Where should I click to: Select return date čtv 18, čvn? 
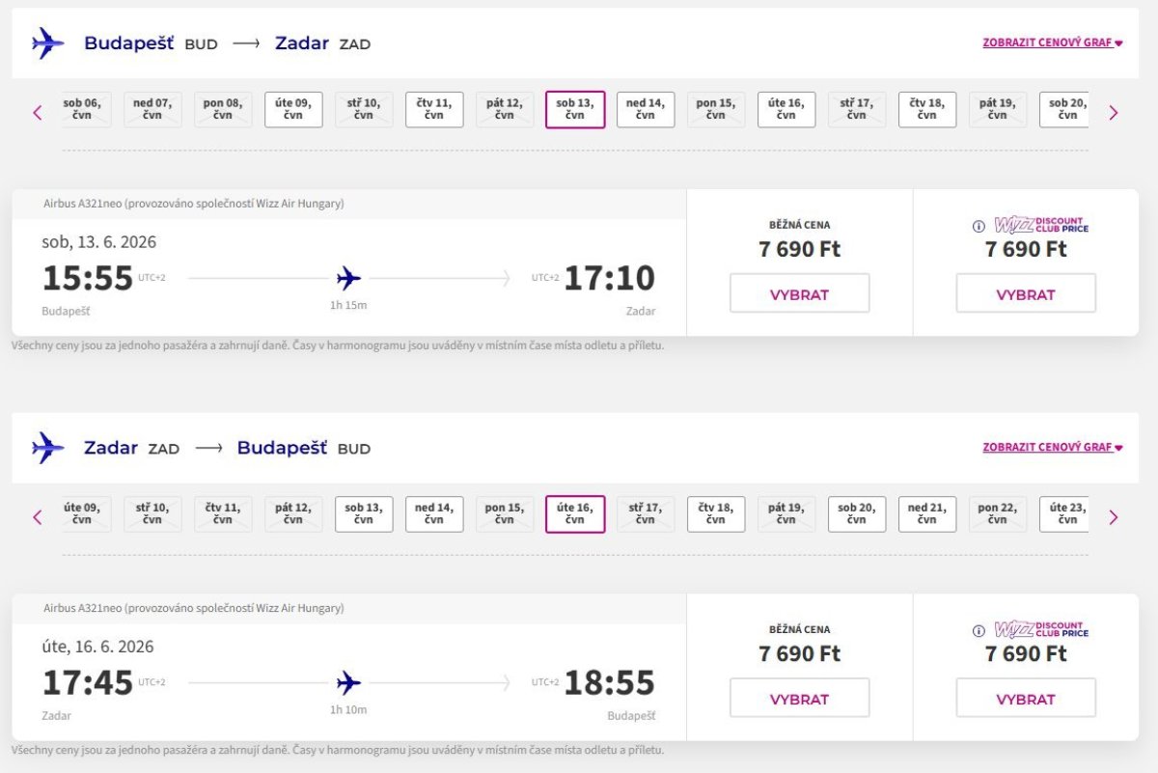(x=716, y=513)
